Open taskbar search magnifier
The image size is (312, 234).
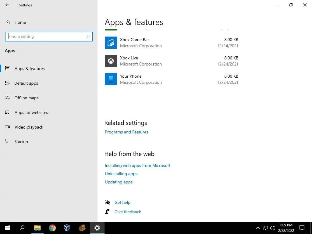pyautogui.click(x=22, y=228)
